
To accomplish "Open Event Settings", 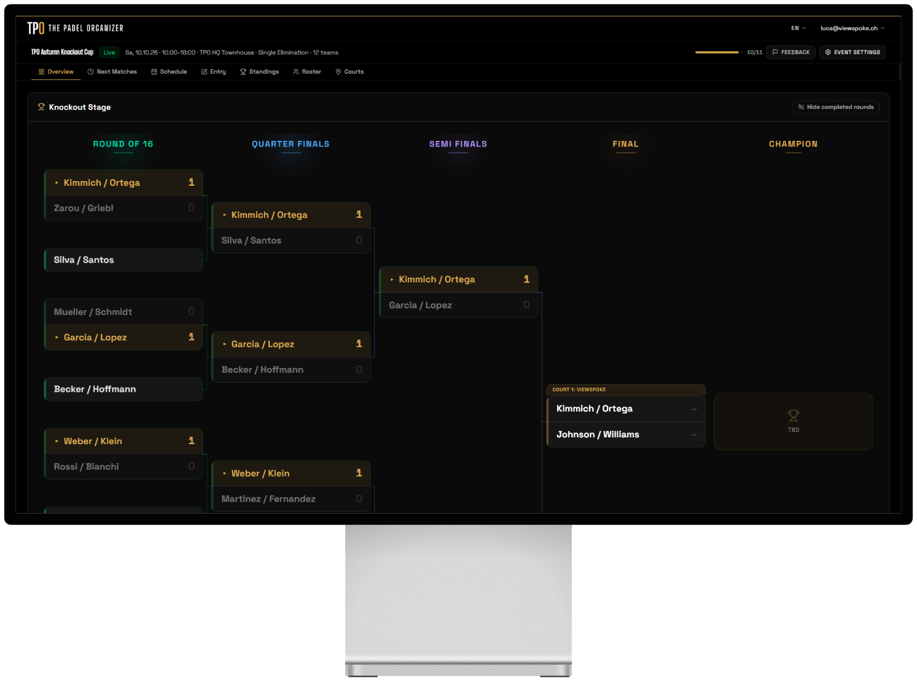I will point(852,52).
